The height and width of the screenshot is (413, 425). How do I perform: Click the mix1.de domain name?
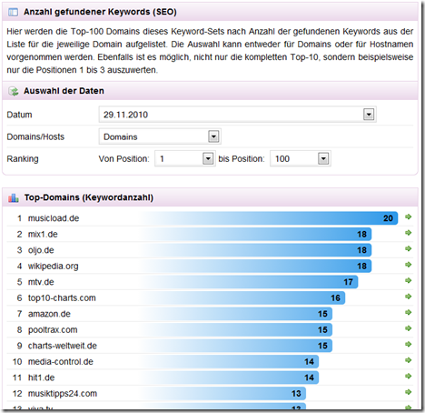(x=43, y=234)
